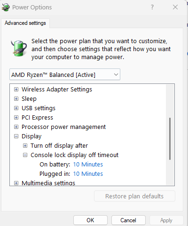
Task: Select the Advanced settings tab
Action: (x=25, y=23)
